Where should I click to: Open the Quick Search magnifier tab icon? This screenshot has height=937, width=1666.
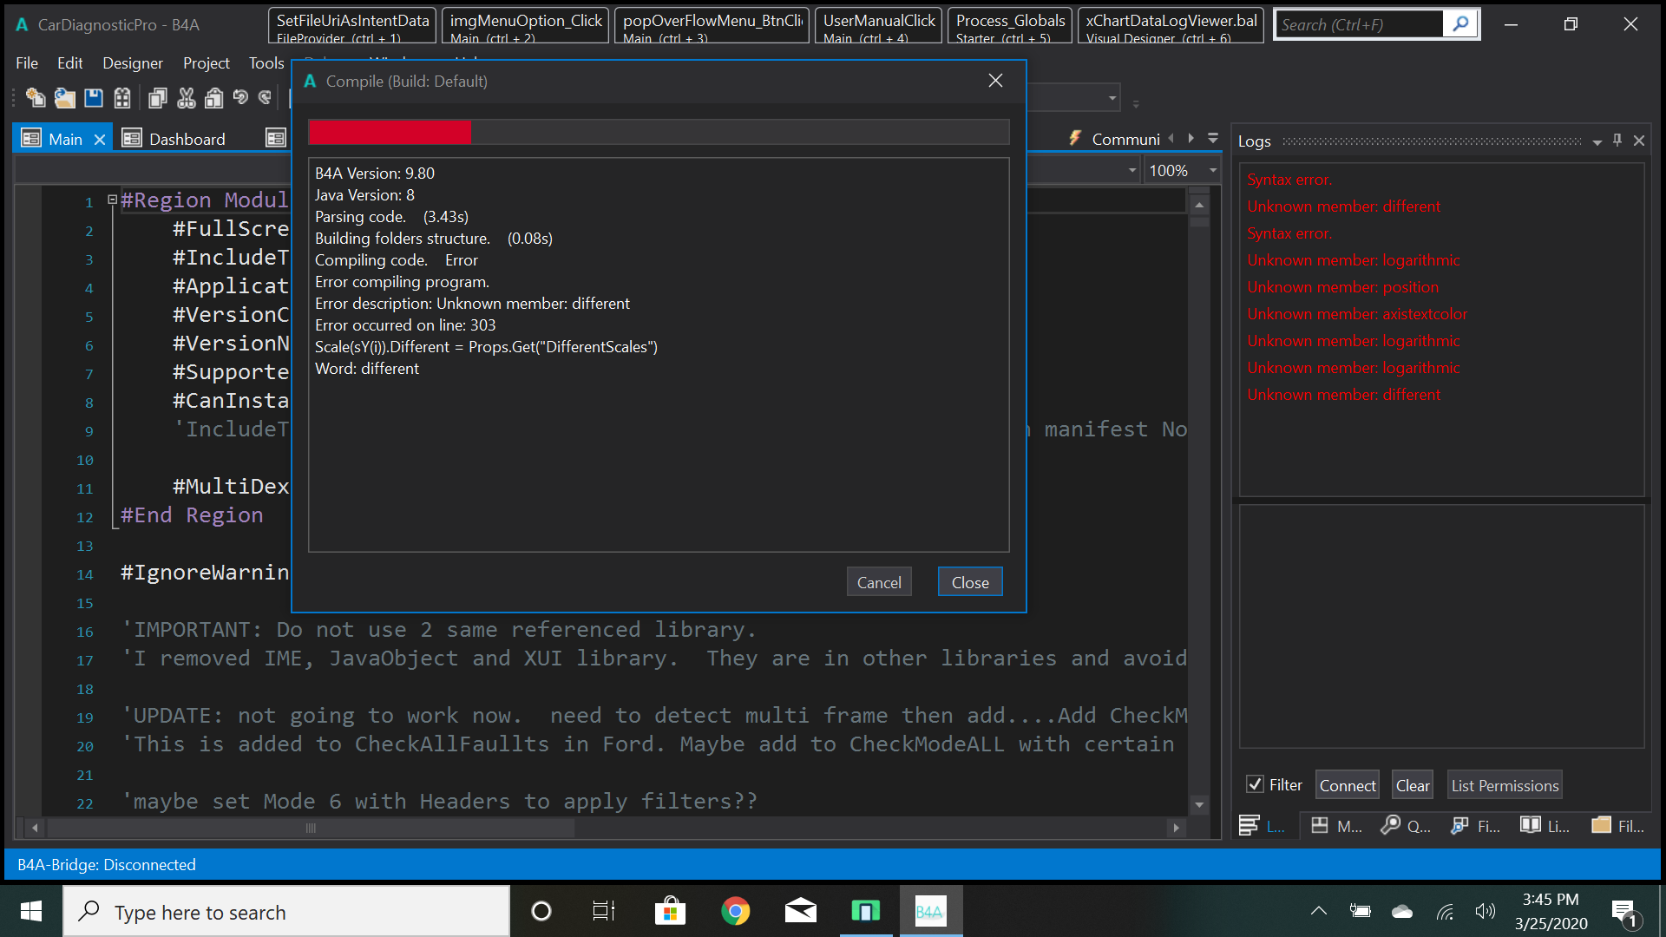[1391, 825]
